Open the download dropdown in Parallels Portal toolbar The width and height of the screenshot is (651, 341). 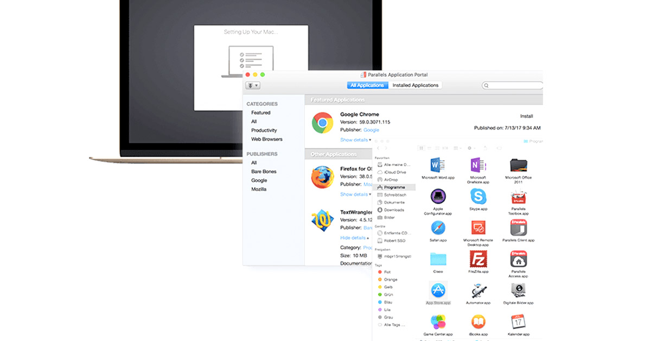253,85
